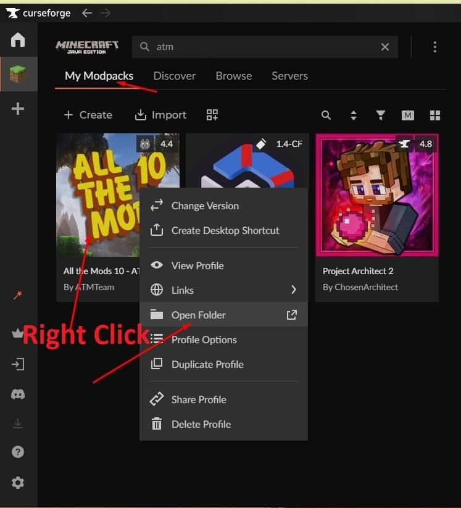Choose Duplicate Profile menu entry
Screen dimensions: 461x508
pyautogui.click(x=223, y=364)
